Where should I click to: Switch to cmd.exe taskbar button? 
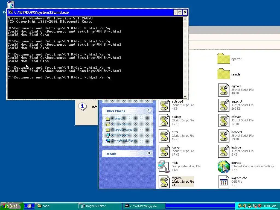click(144, 206)
